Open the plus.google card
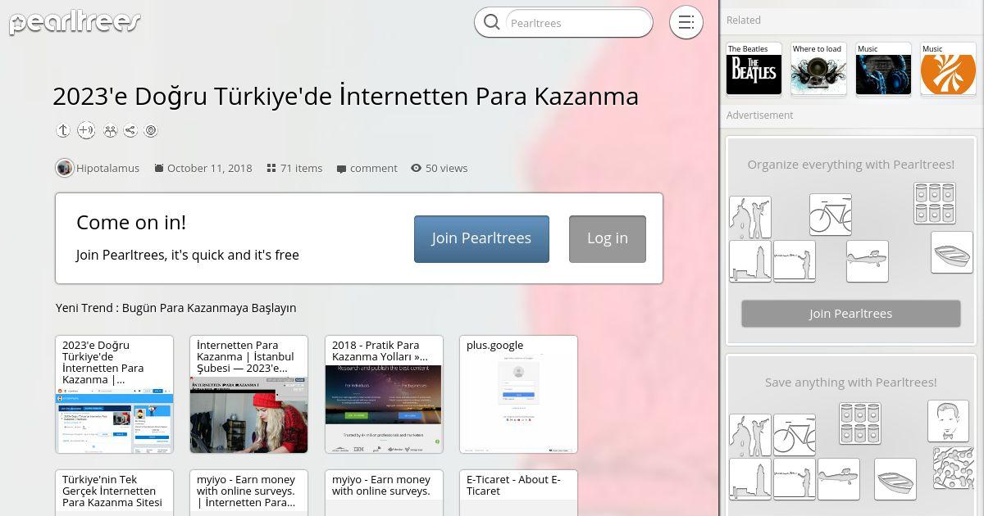Image resolution: width=984 pixels, height=516 pixels. click(518, 394)
